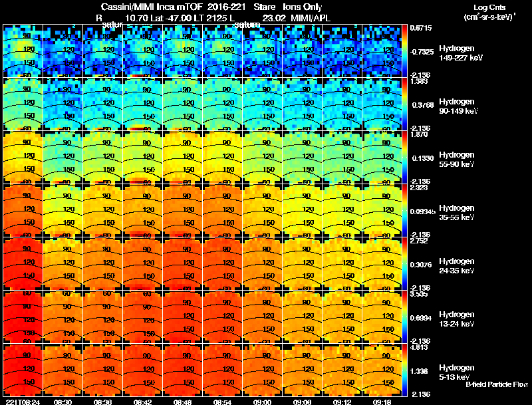
Task: Select the '08:30' time label
Action: tap(63, 402)
